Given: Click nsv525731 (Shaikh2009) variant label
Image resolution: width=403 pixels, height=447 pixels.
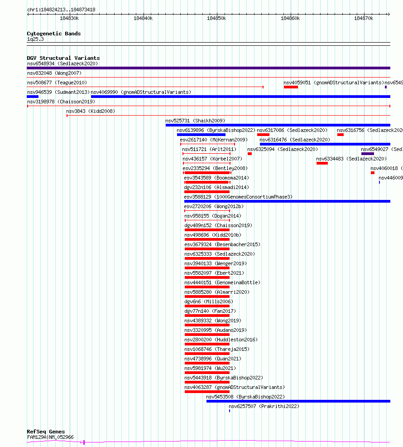Looking at the screenshot, I should pos(195,121).
